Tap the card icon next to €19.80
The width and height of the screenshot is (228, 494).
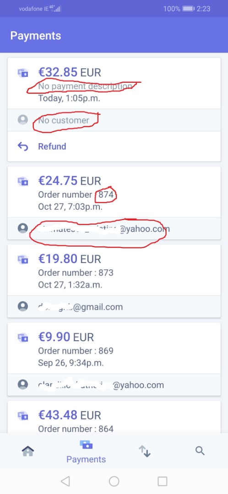tap(23, 260)
